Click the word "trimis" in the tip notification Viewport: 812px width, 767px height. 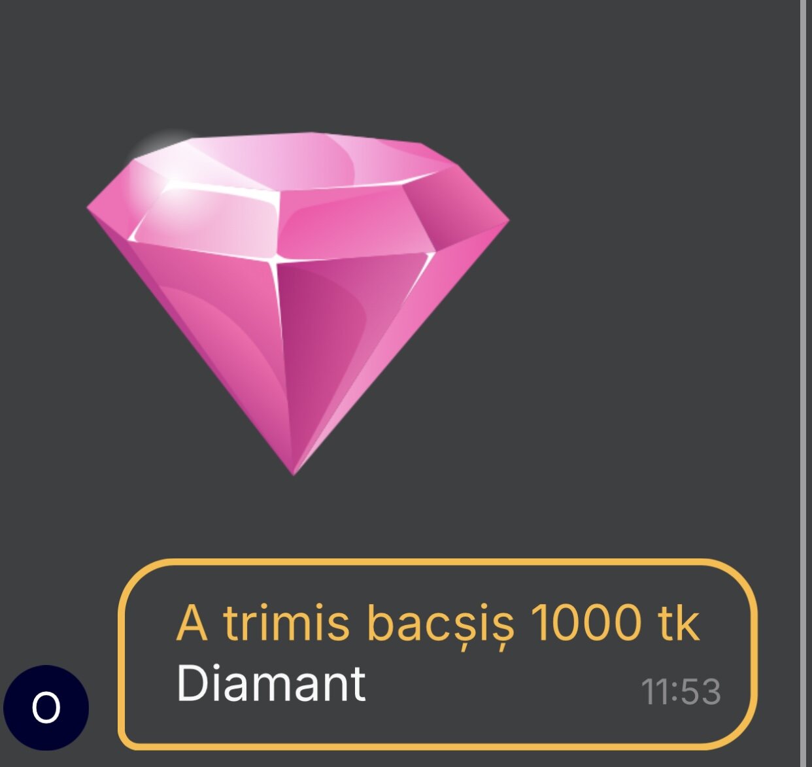pyautogui.click(x=286, y=623)
